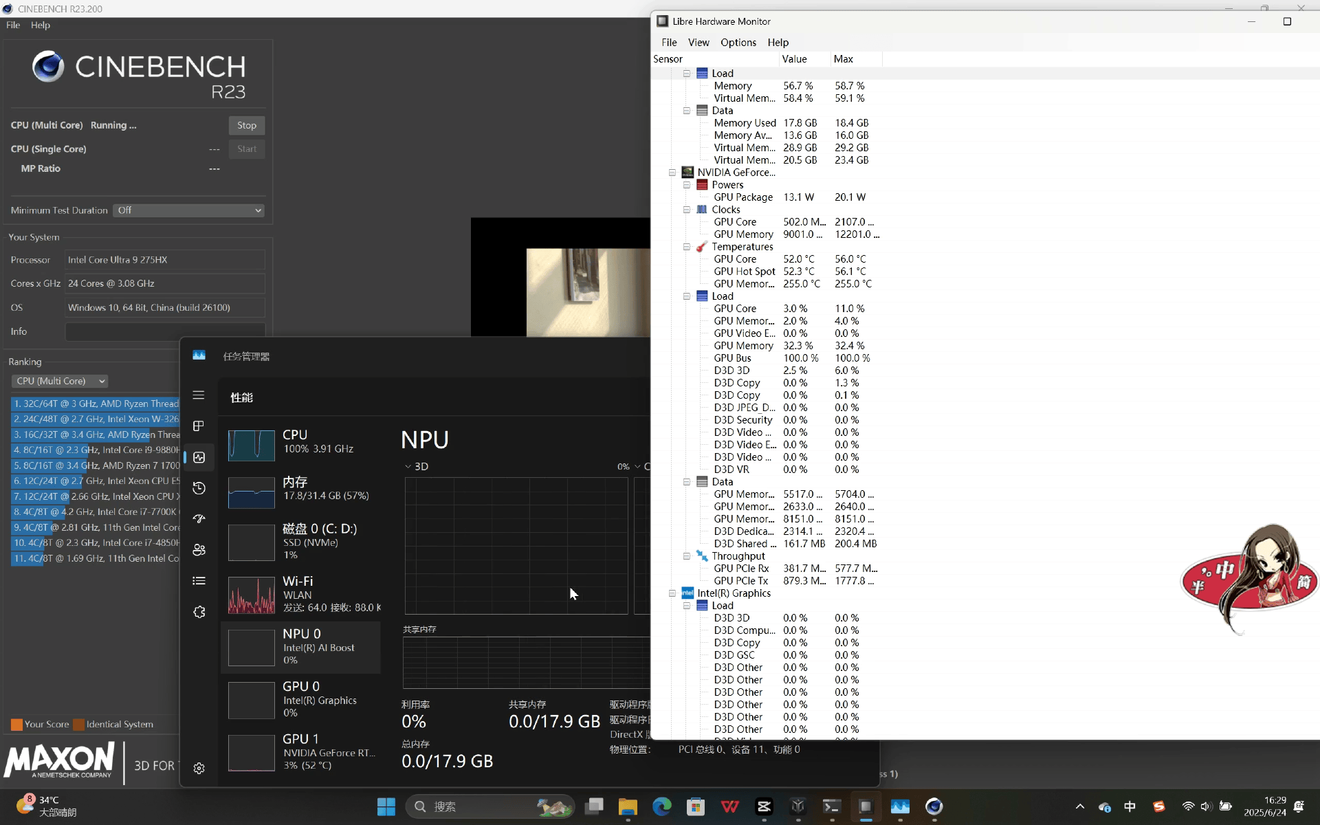Open Task Manager hamburger navigation menu
1320x825 pixels.
[199, 395]
